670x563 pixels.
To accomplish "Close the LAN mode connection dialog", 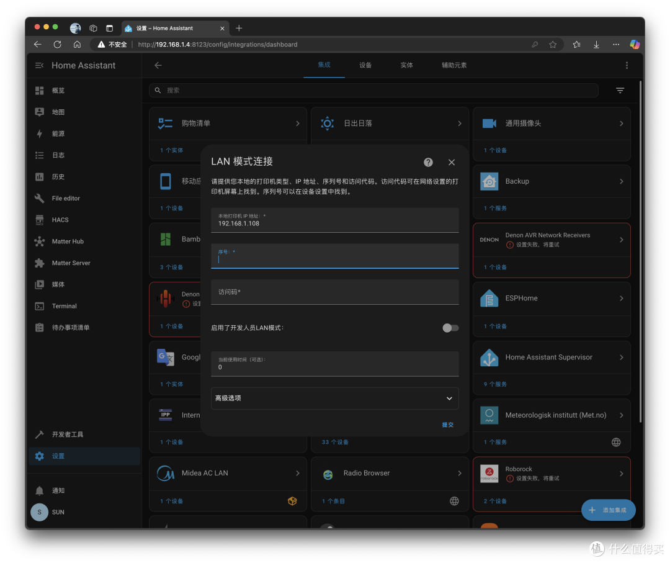I will [452, 163].
